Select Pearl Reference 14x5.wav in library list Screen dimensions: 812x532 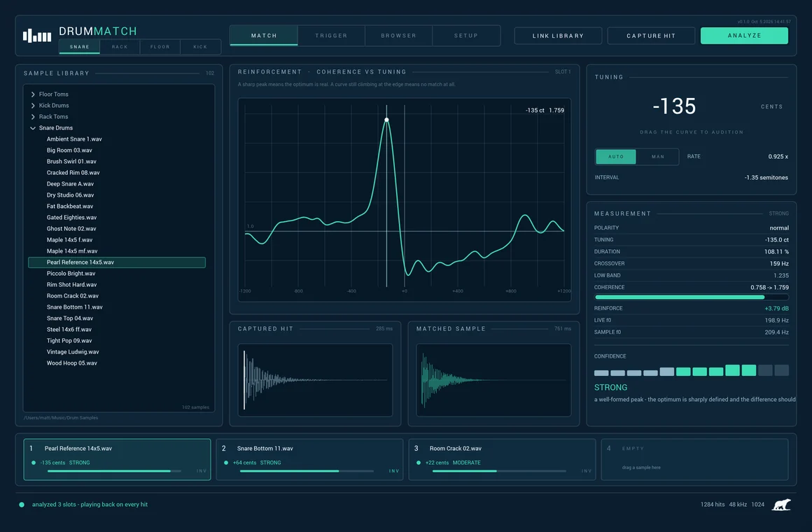(116, 262)
